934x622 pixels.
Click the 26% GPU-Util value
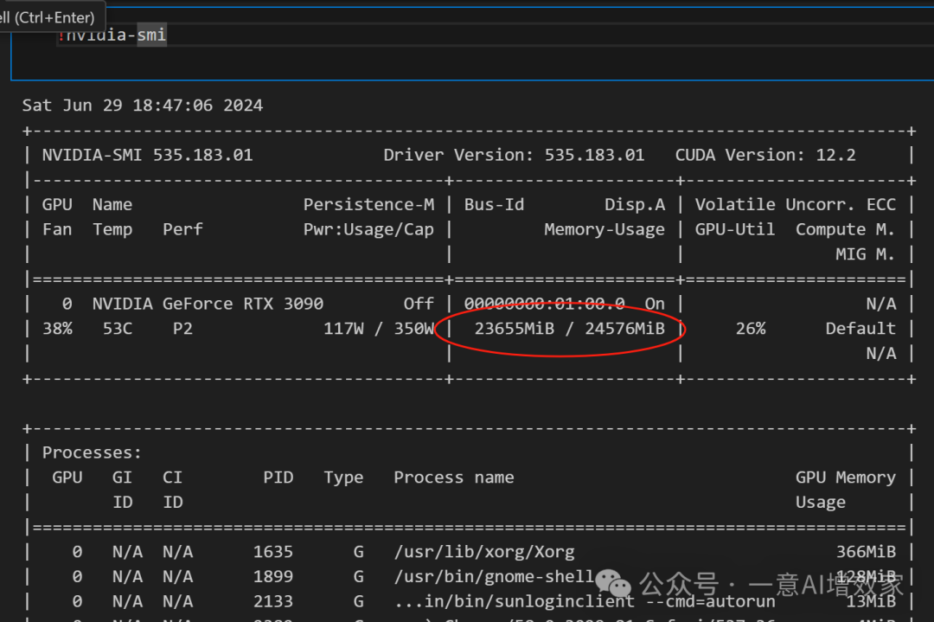751,329
